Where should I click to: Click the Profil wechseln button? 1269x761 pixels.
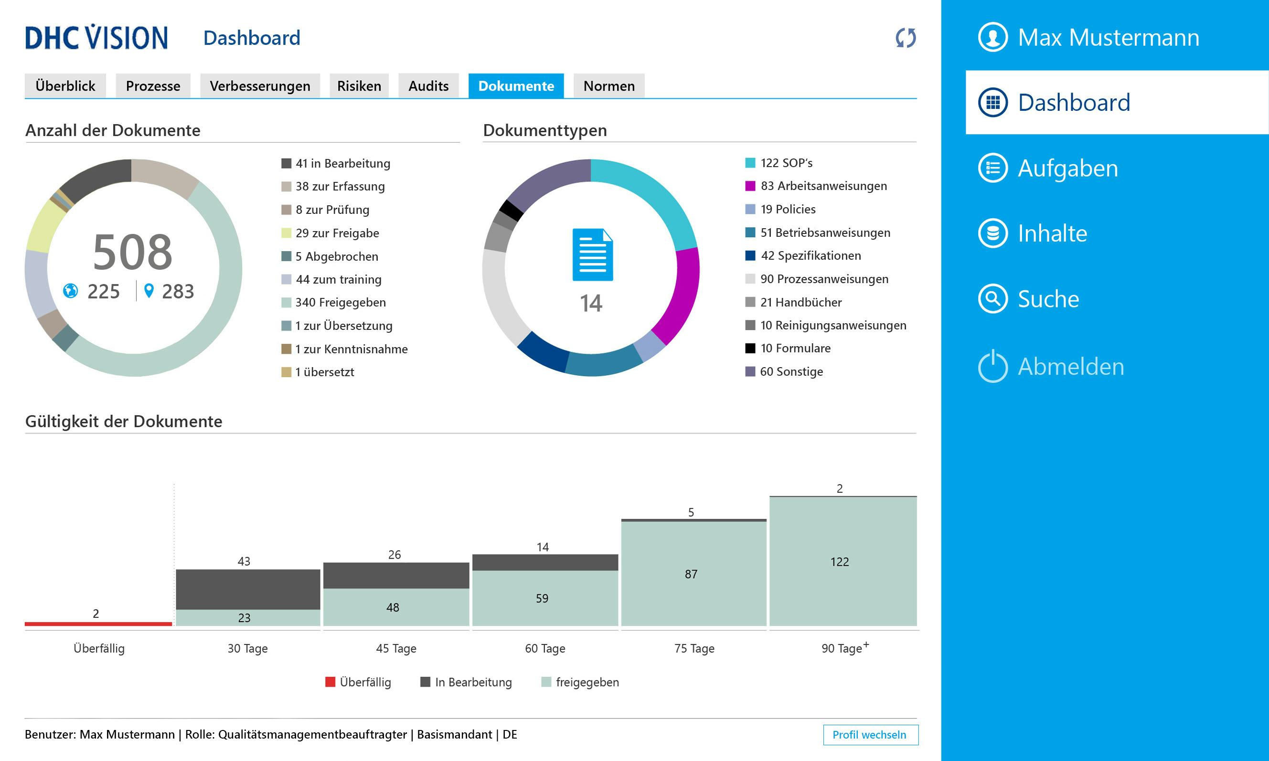tap(871, 735)
